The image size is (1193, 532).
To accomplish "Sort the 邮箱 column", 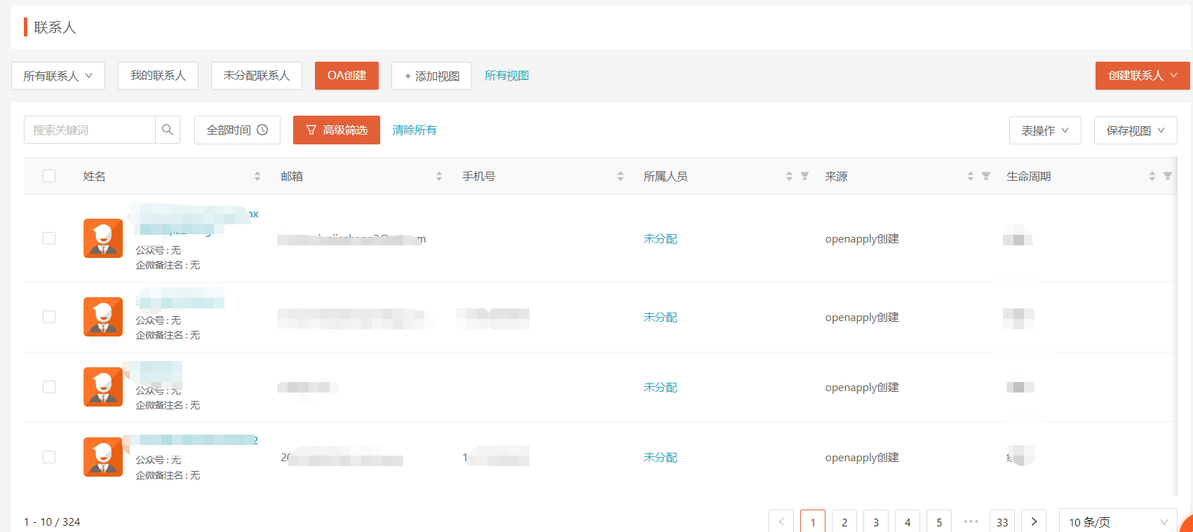I will 439,177.
